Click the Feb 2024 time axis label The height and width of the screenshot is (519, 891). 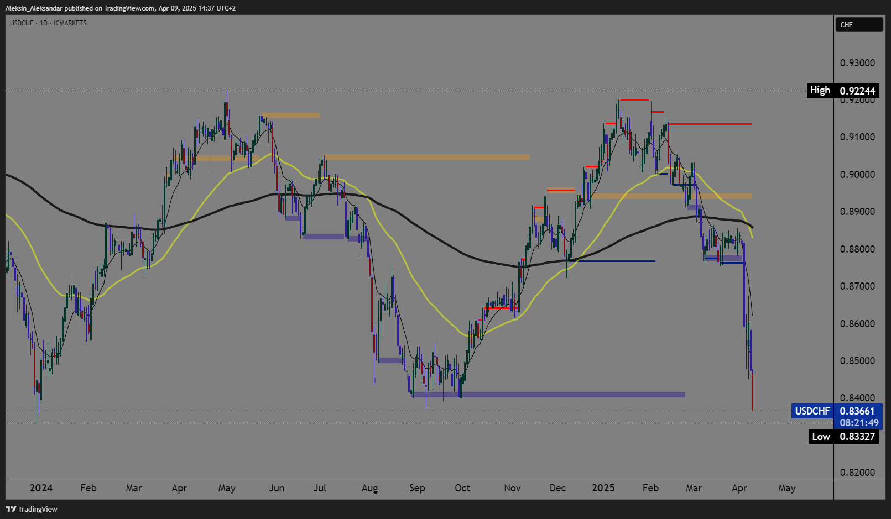point(88,488)
